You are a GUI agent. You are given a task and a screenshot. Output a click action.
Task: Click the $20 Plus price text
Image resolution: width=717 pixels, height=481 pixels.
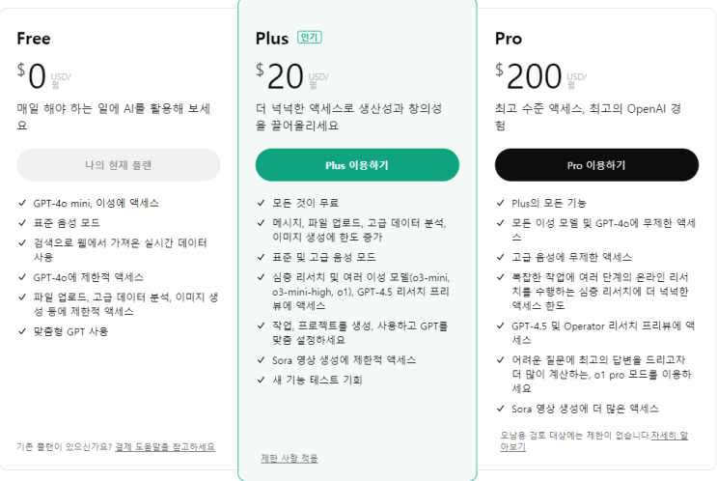pos(280,76)
